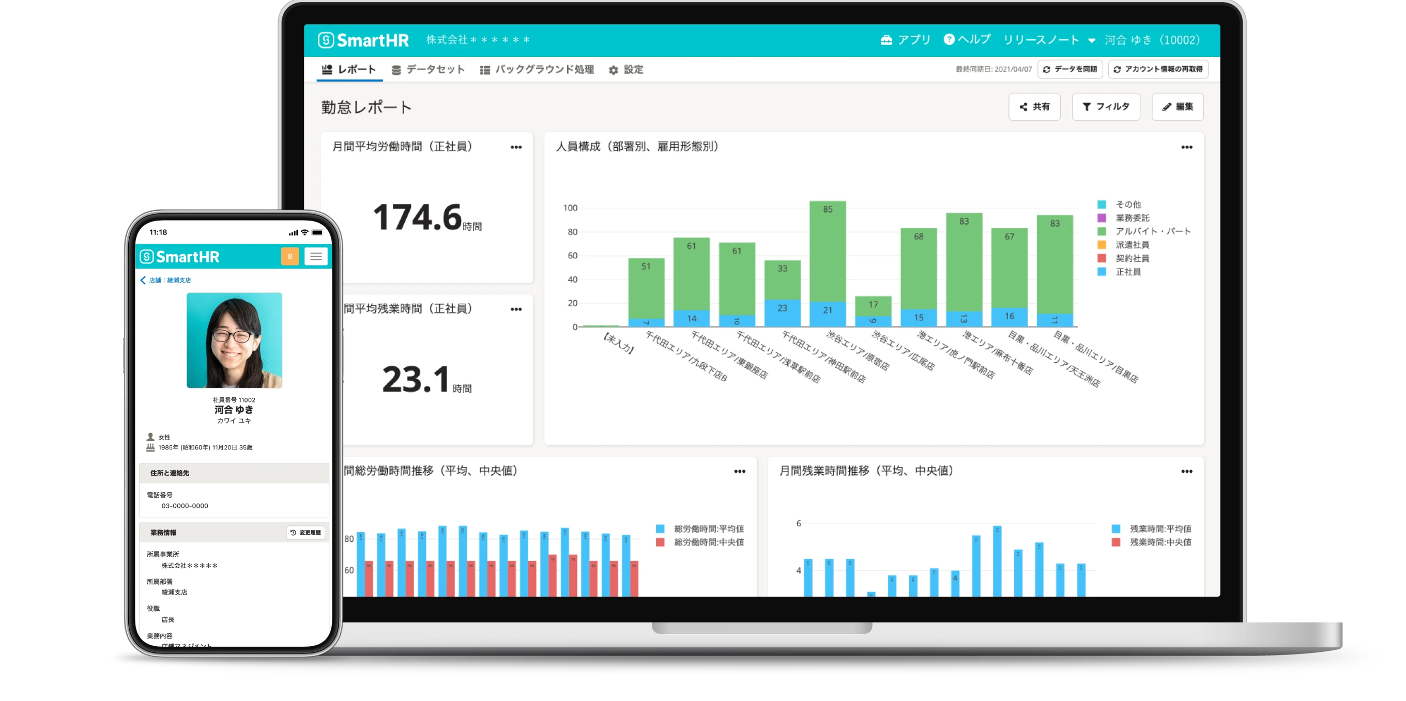Click the 編集 edit button
Image resolution: width=1406 pixels, height=701 pixels.
1178,106
